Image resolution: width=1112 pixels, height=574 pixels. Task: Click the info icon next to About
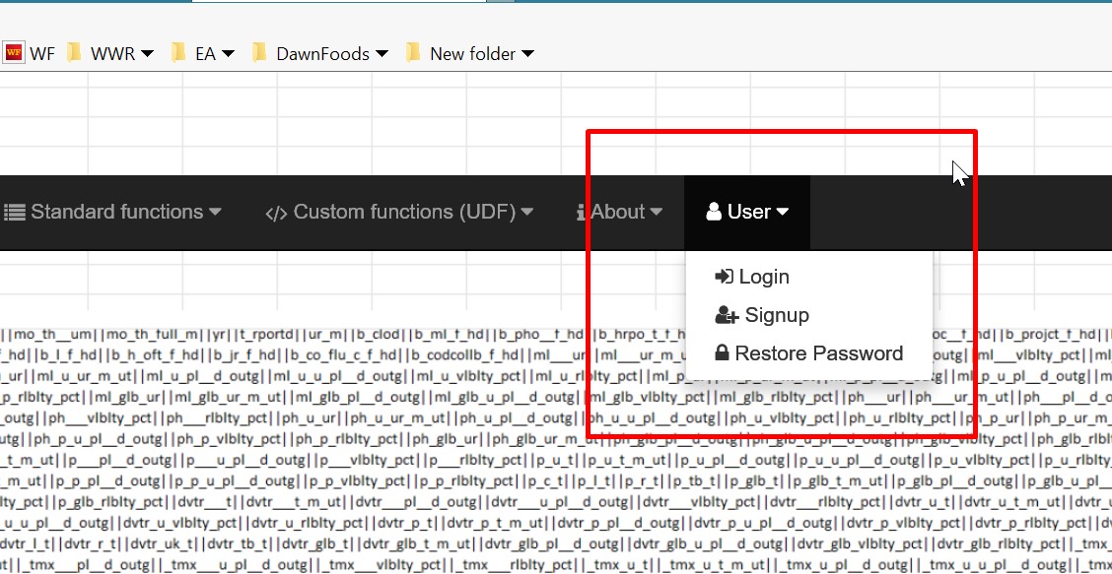(x=580, y=212)
